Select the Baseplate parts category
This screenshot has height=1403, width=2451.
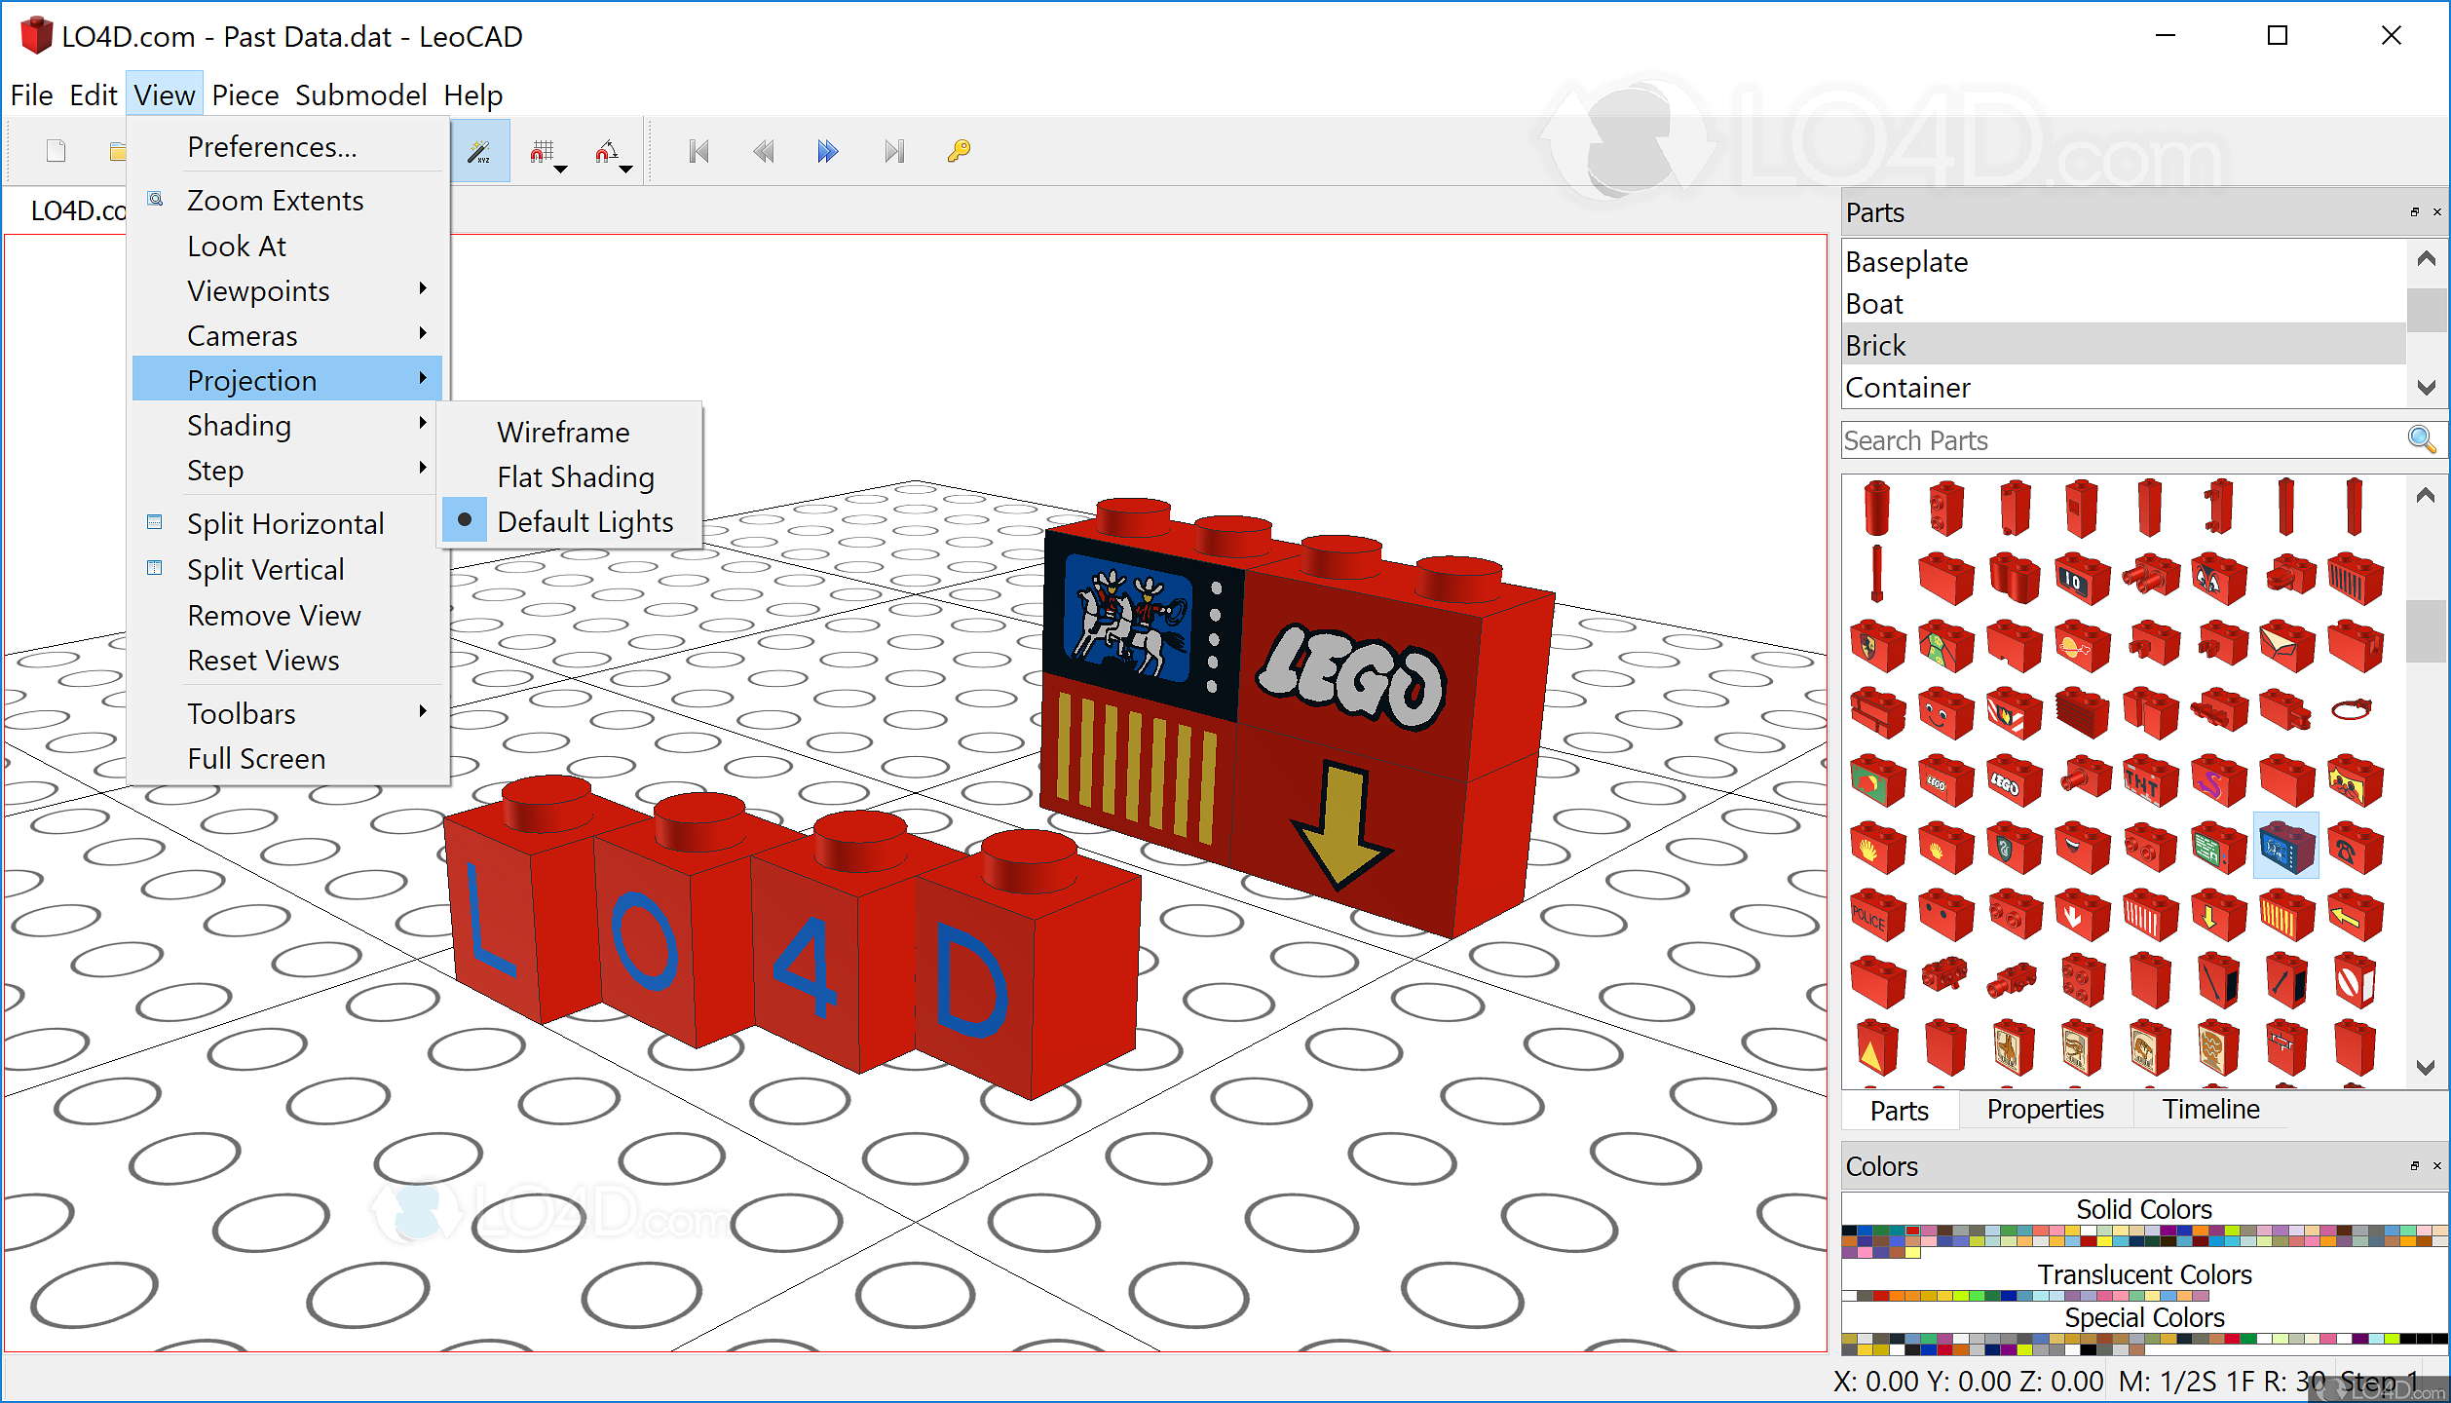click(1906, 262)
